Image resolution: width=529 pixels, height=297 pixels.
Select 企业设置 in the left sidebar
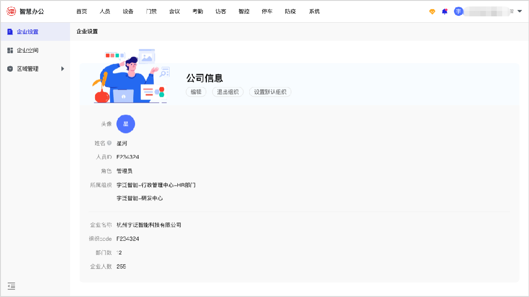click(27, 32)
